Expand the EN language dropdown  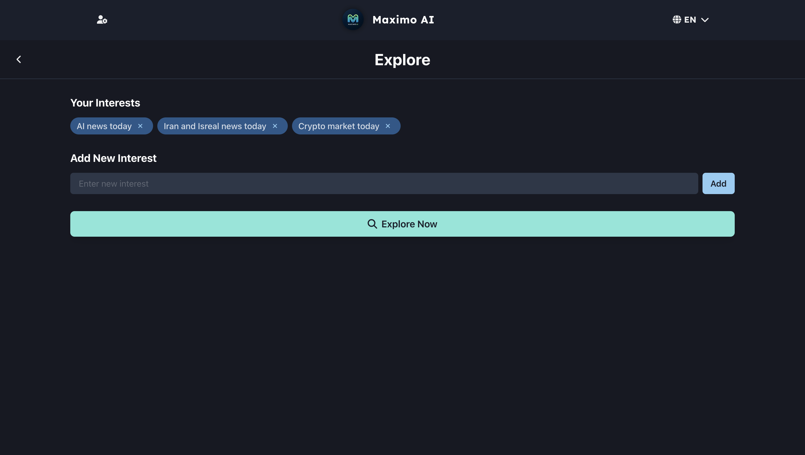[690, 20]
